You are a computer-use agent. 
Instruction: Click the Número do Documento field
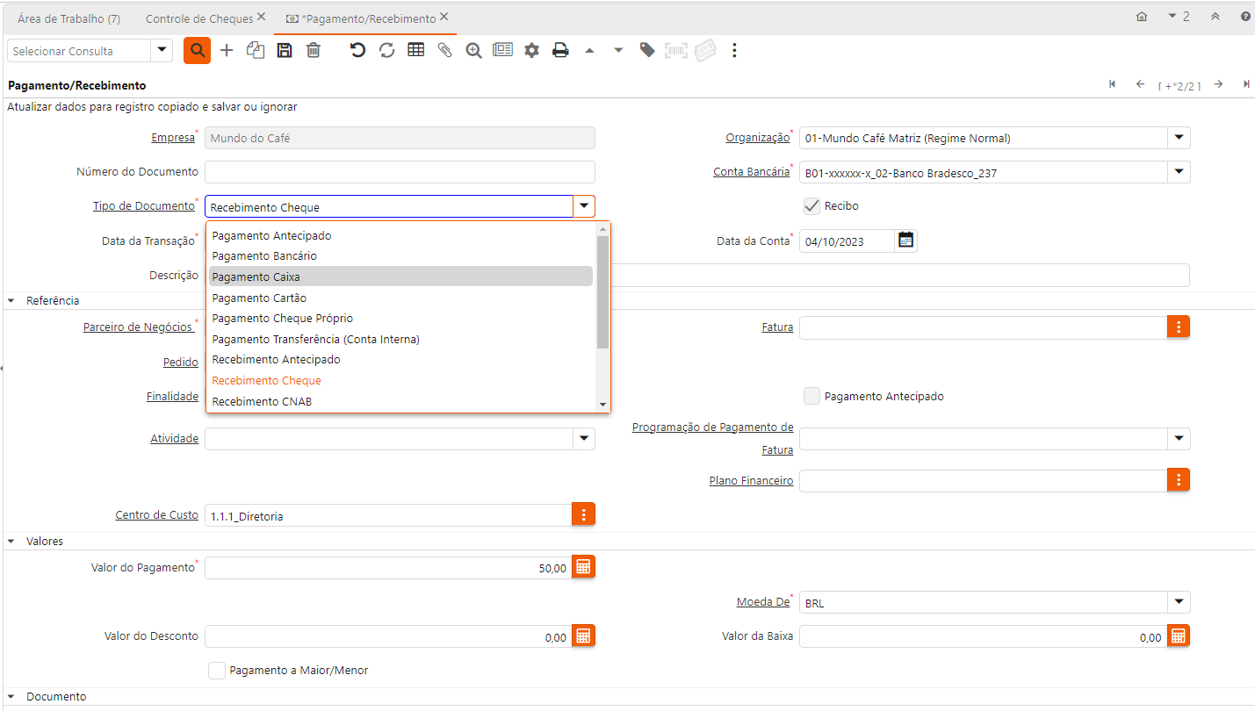[400, 172]
